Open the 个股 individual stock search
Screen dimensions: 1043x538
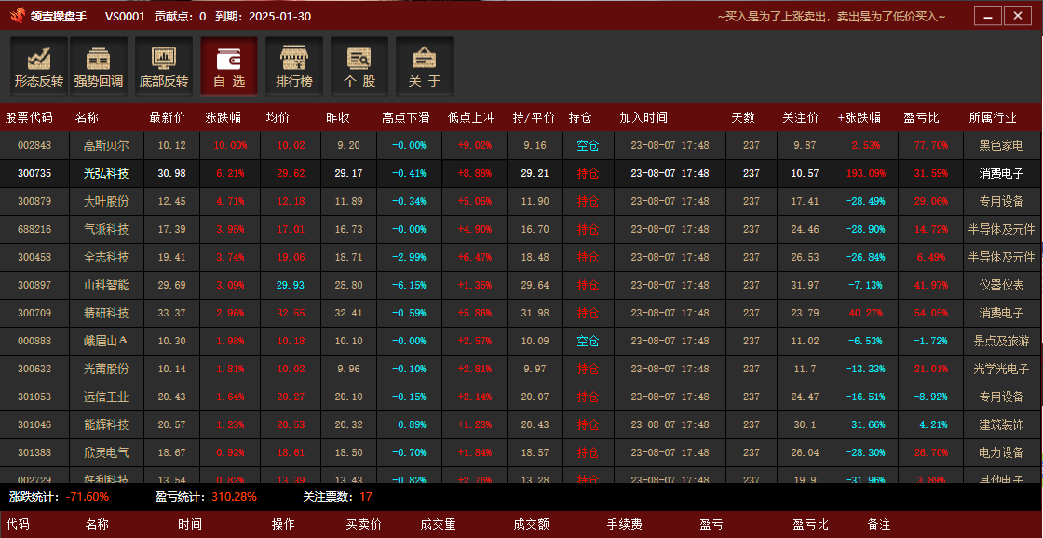click(x=359, y=66)
